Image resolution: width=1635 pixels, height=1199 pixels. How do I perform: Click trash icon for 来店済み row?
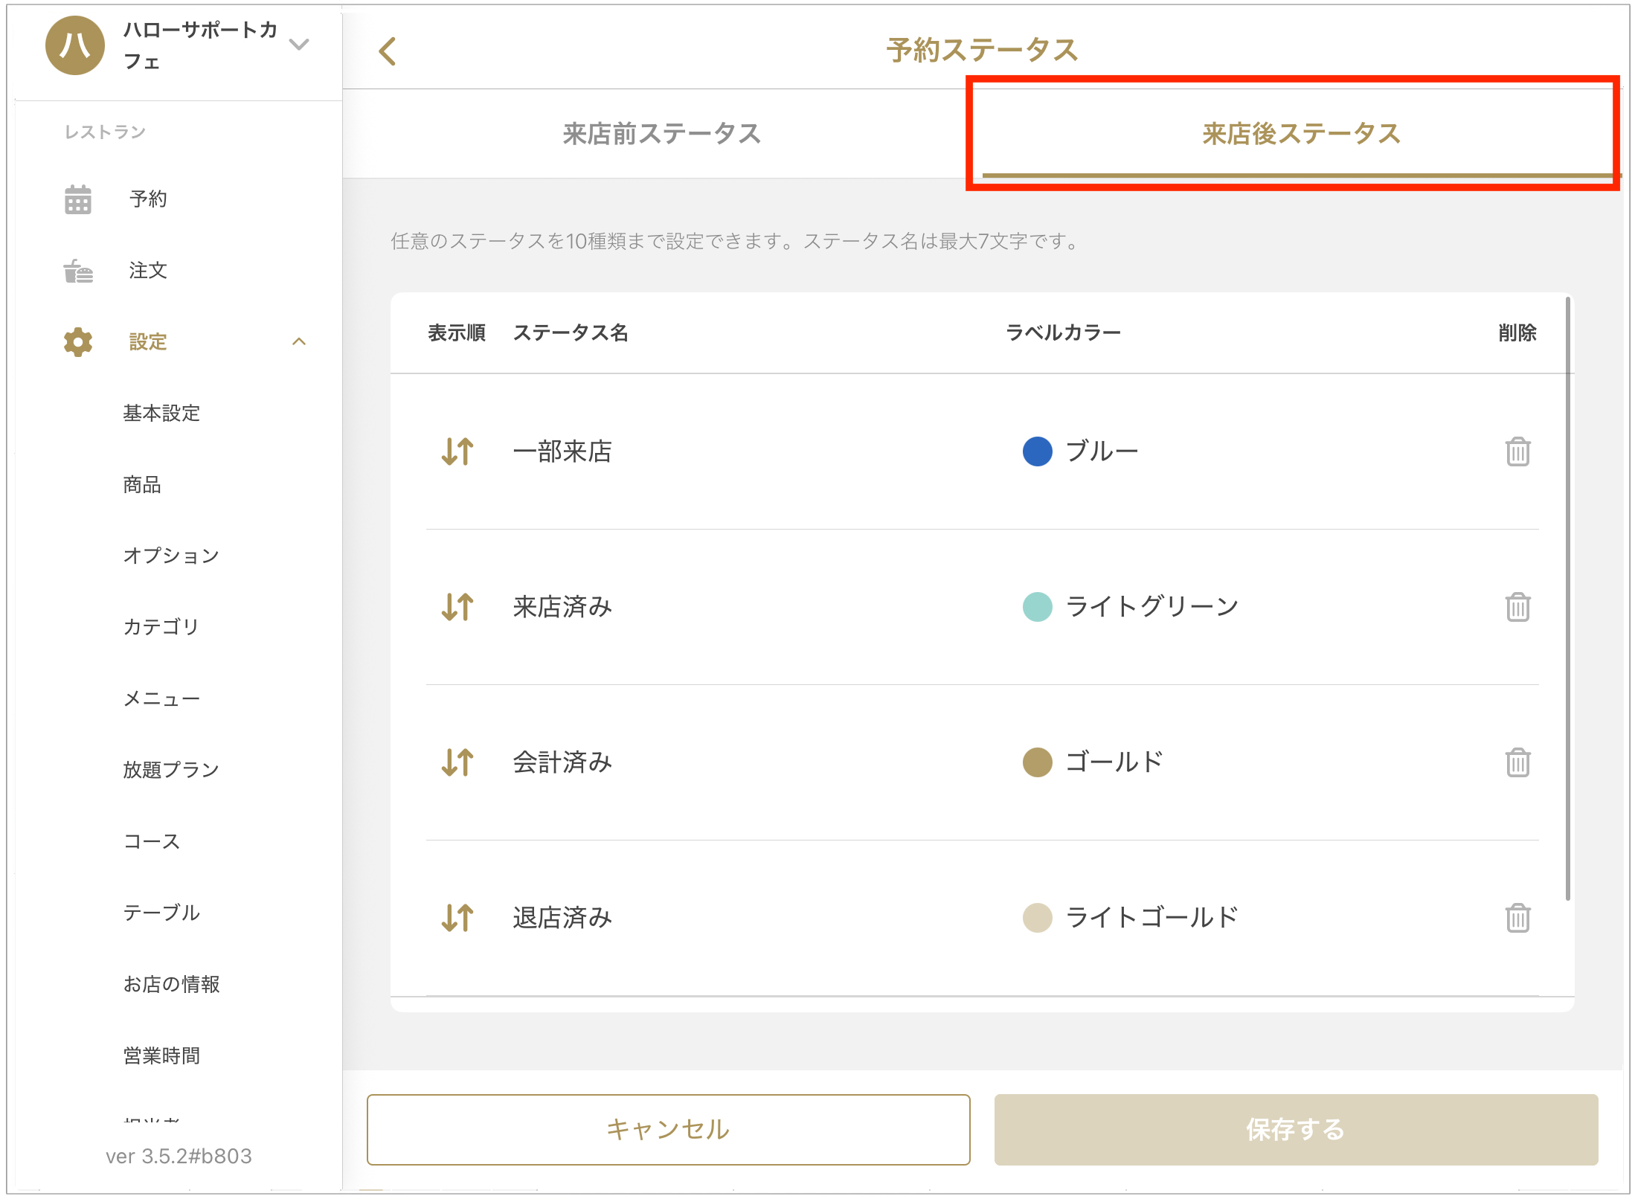1517,607
